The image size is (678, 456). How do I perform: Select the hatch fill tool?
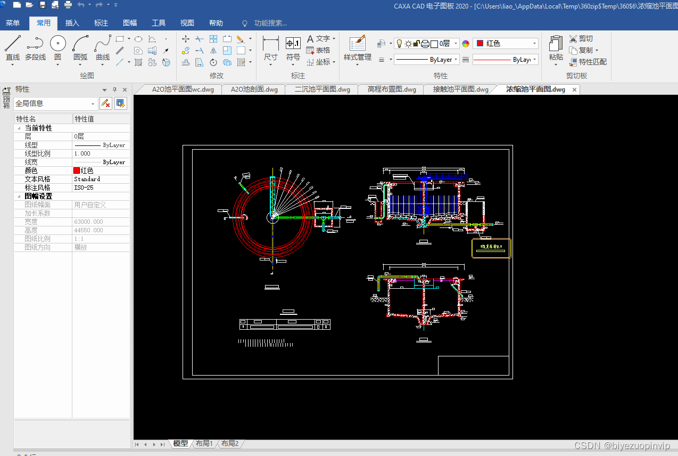tap(138, 62)
